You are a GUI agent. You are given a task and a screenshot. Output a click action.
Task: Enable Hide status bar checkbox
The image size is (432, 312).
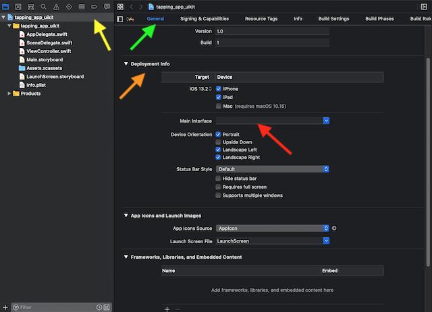pyautogui.click(x=218, y=179)
